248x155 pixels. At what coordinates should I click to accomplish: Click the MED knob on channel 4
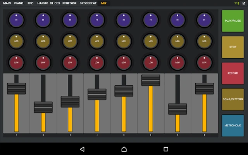tap(97, 40)
